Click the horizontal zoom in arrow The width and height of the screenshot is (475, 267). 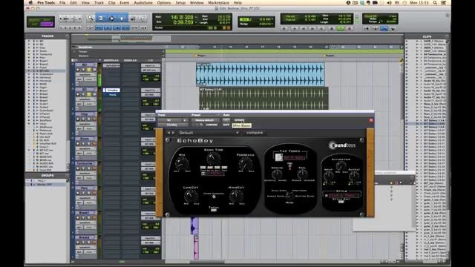79,19
